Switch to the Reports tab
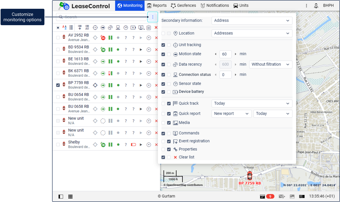The height and width of the screenshot is (202, 340). [x=157, y=5]
